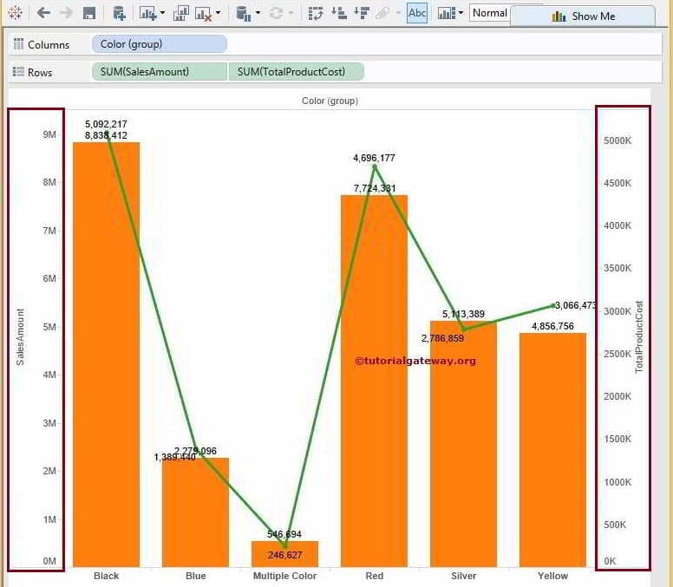Open the Show Me panel

point(583,16)
